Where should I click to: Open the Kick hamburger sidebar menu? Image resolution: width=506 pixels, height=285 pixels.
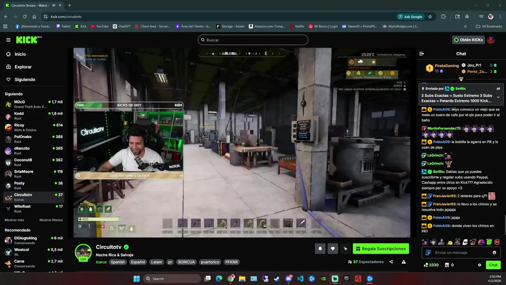coord(8,40)
